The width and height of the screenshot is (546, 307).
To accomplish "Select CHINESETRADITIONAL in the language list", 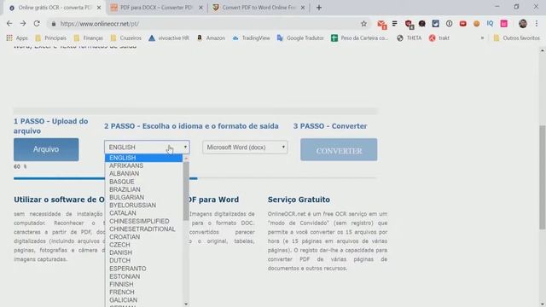I will [x=143, y=229].
